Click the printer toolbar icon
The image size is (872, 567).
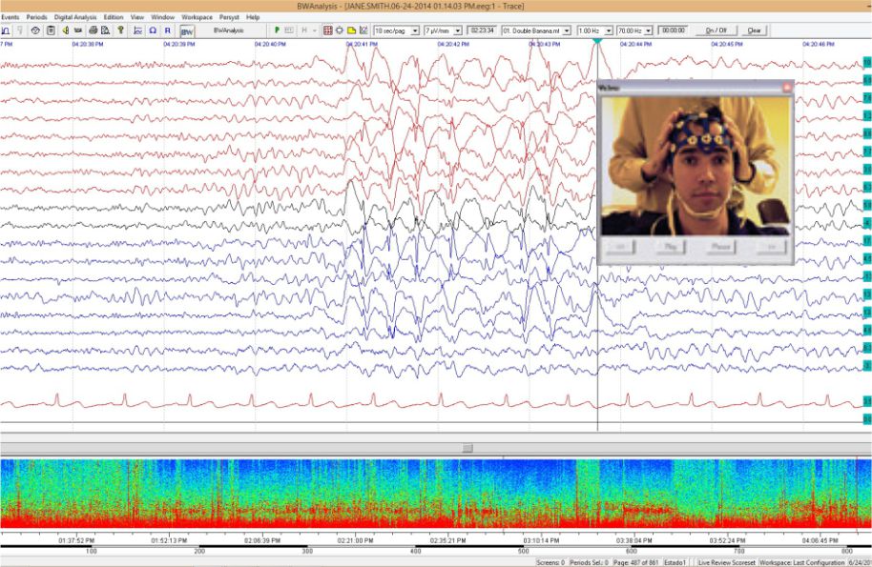93,30
